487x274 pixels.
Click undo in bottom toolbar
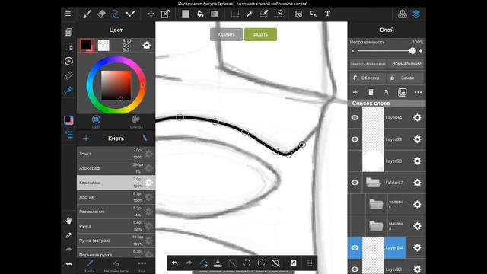pos(174,263)
